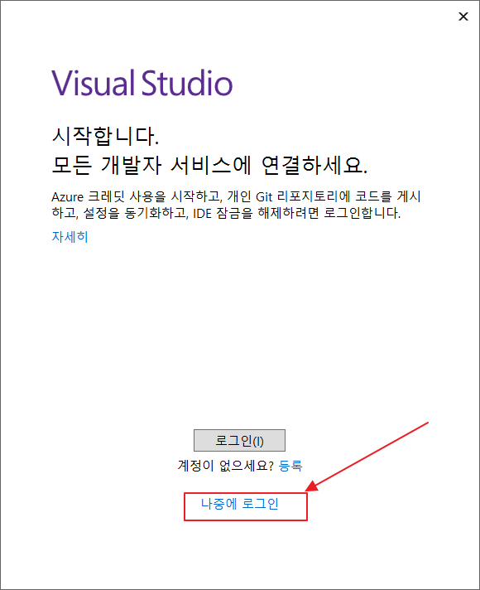Click the 로그인(I) sign-in button
The width and height of the screenshot is (480, 590).
point(239,440)
